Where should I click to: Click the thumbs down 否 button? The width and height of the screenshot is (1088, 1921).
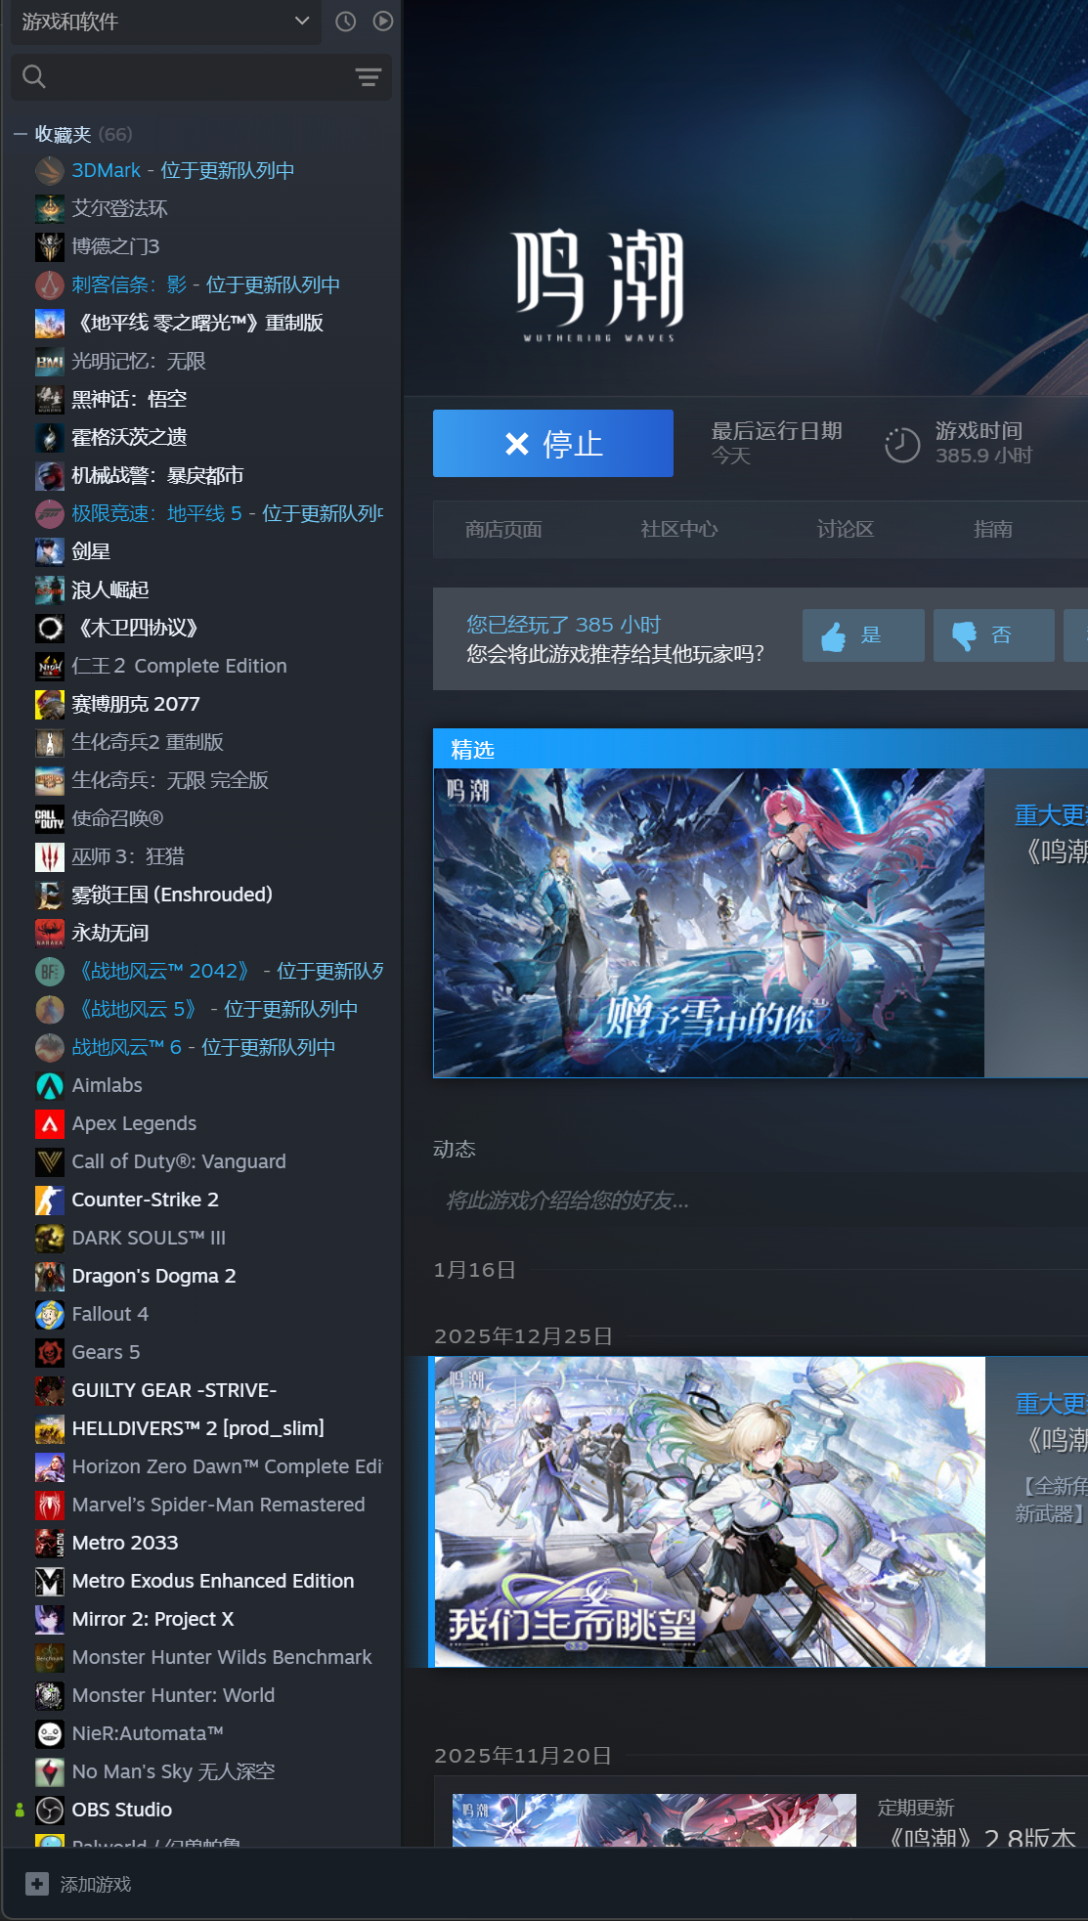tap(992, 635)
